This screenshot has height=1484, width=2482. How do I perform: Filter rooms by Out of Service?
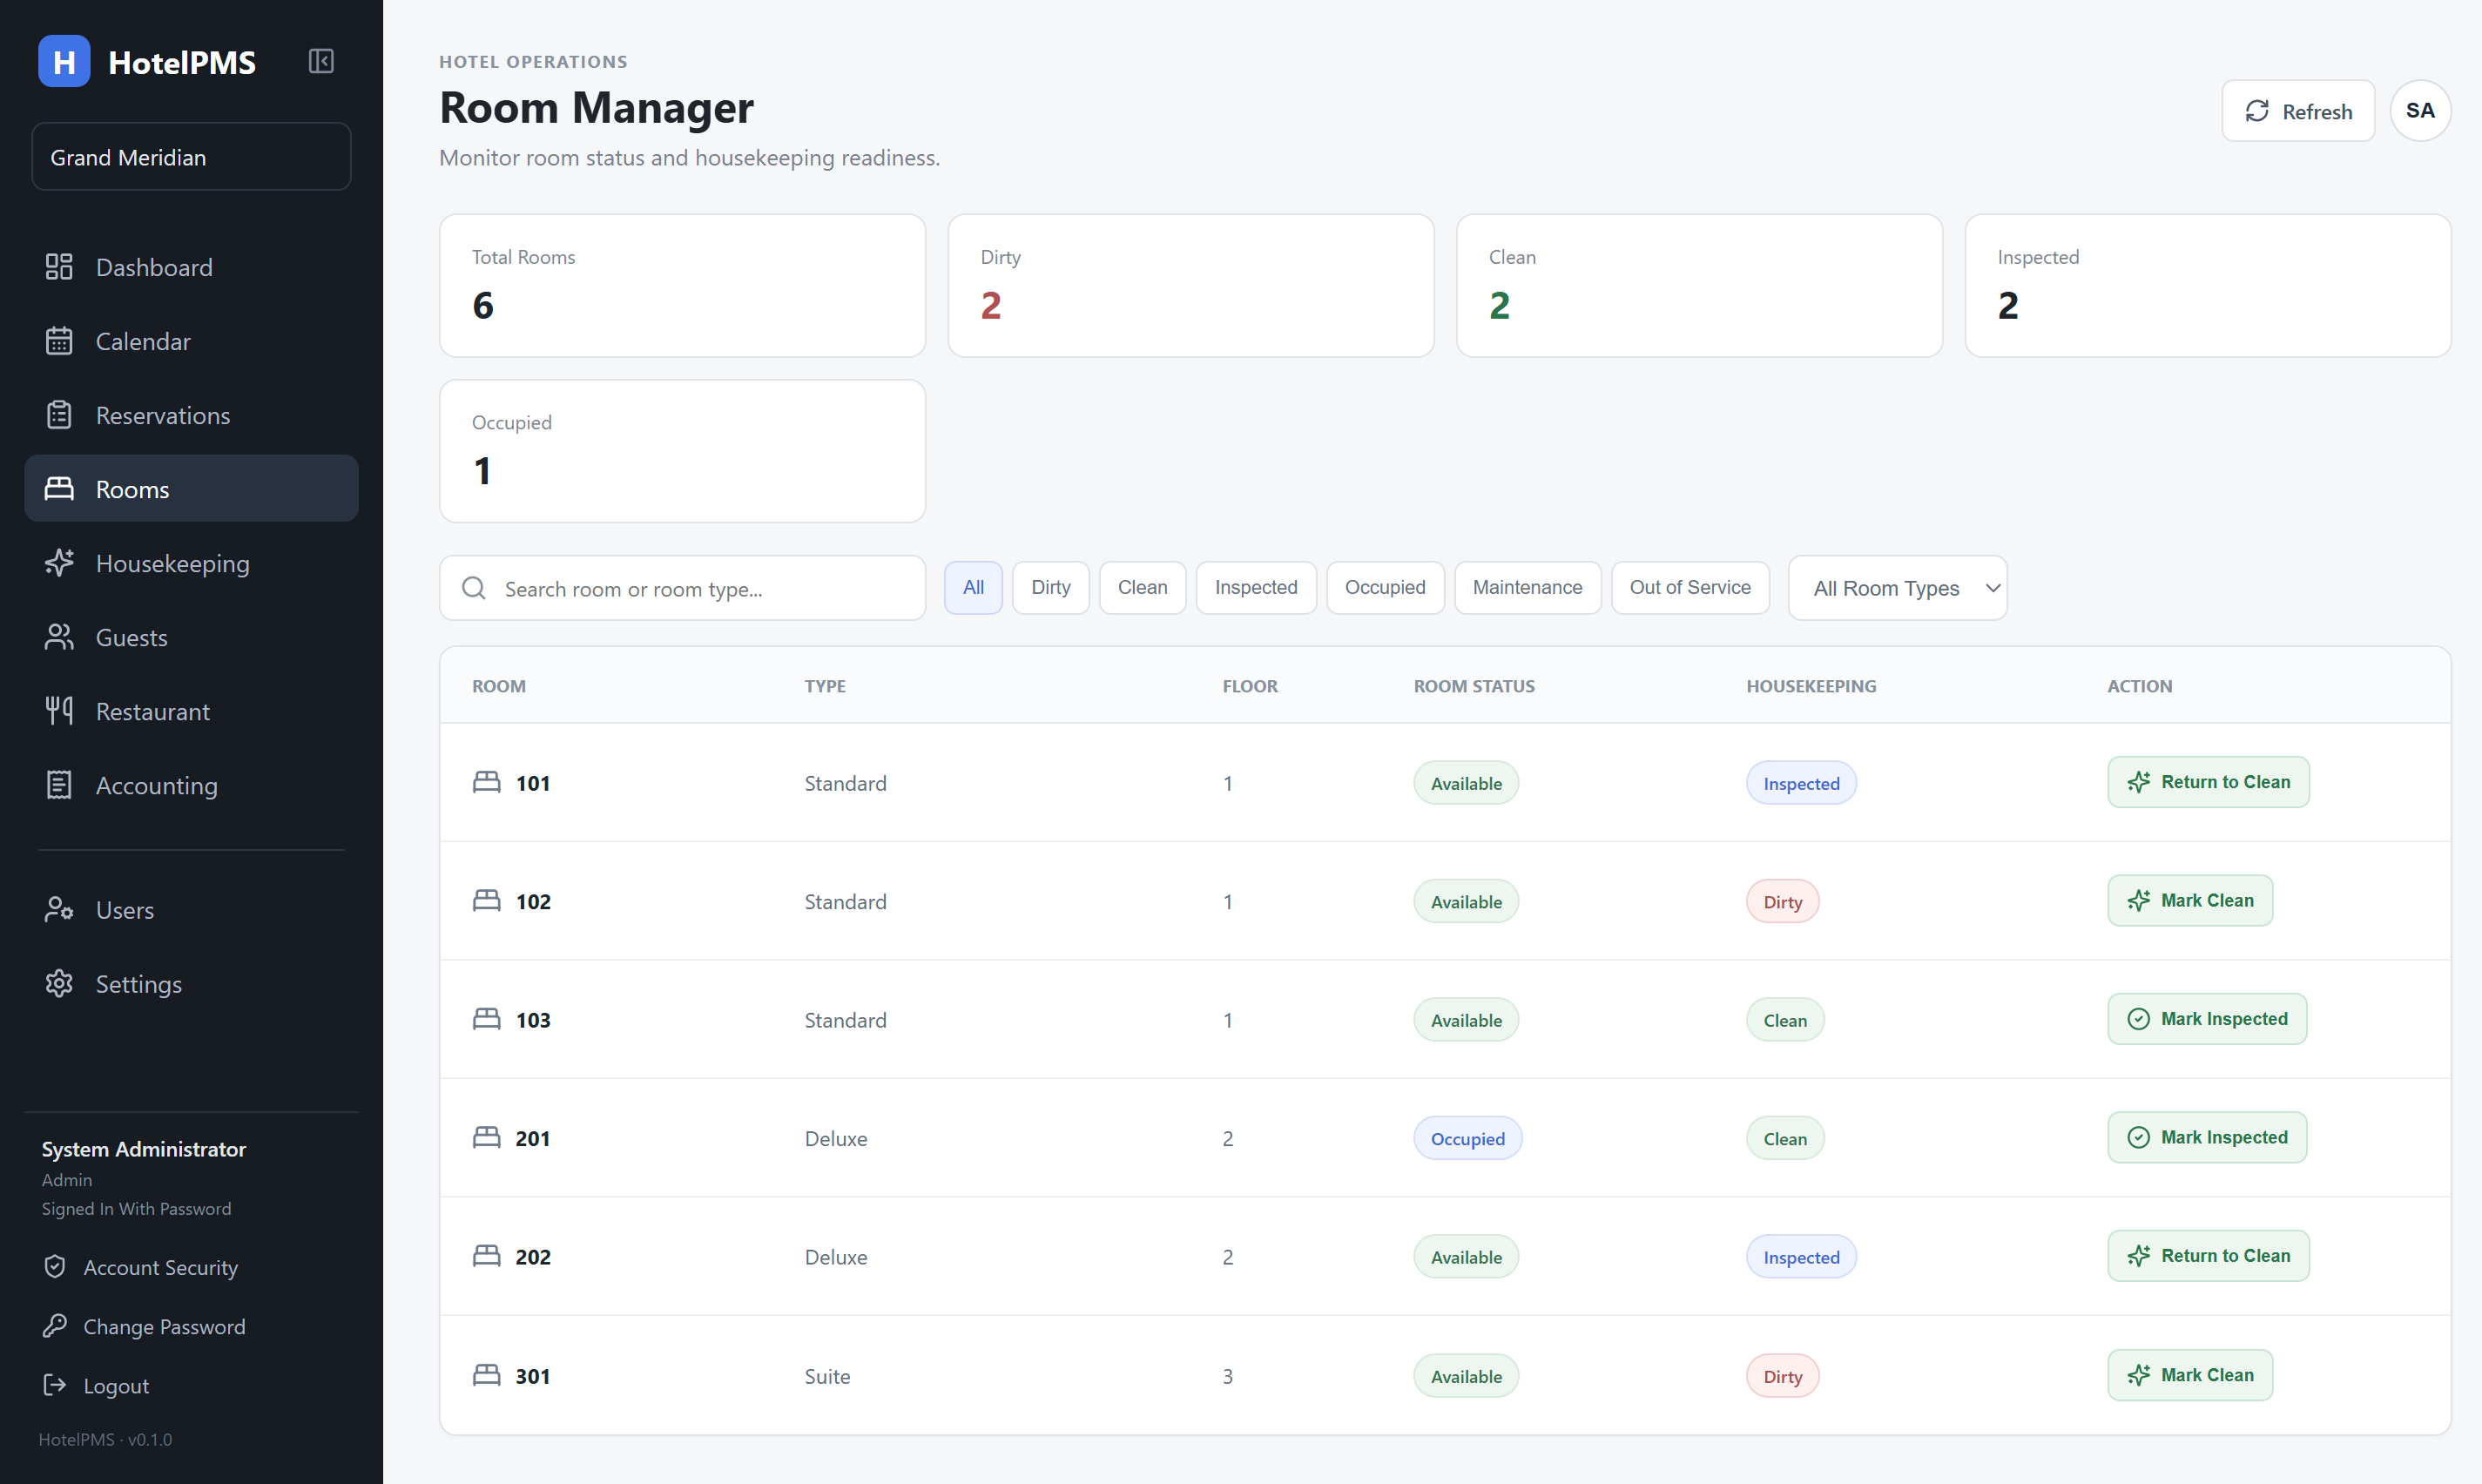click(x=1690, y=588)
